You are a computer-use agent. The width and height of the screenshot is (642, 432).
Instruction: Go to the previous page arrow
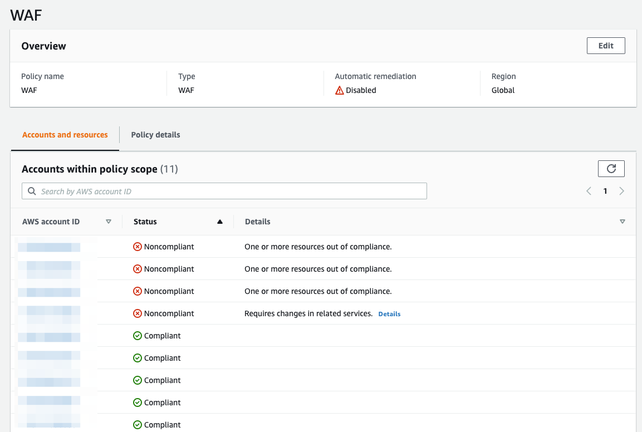[x=589, y=191]
